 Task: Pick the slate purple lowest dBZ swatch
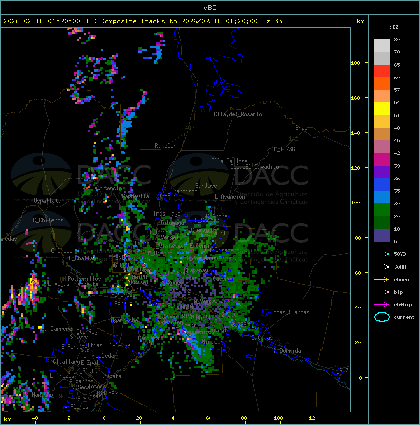click(382, 235)
